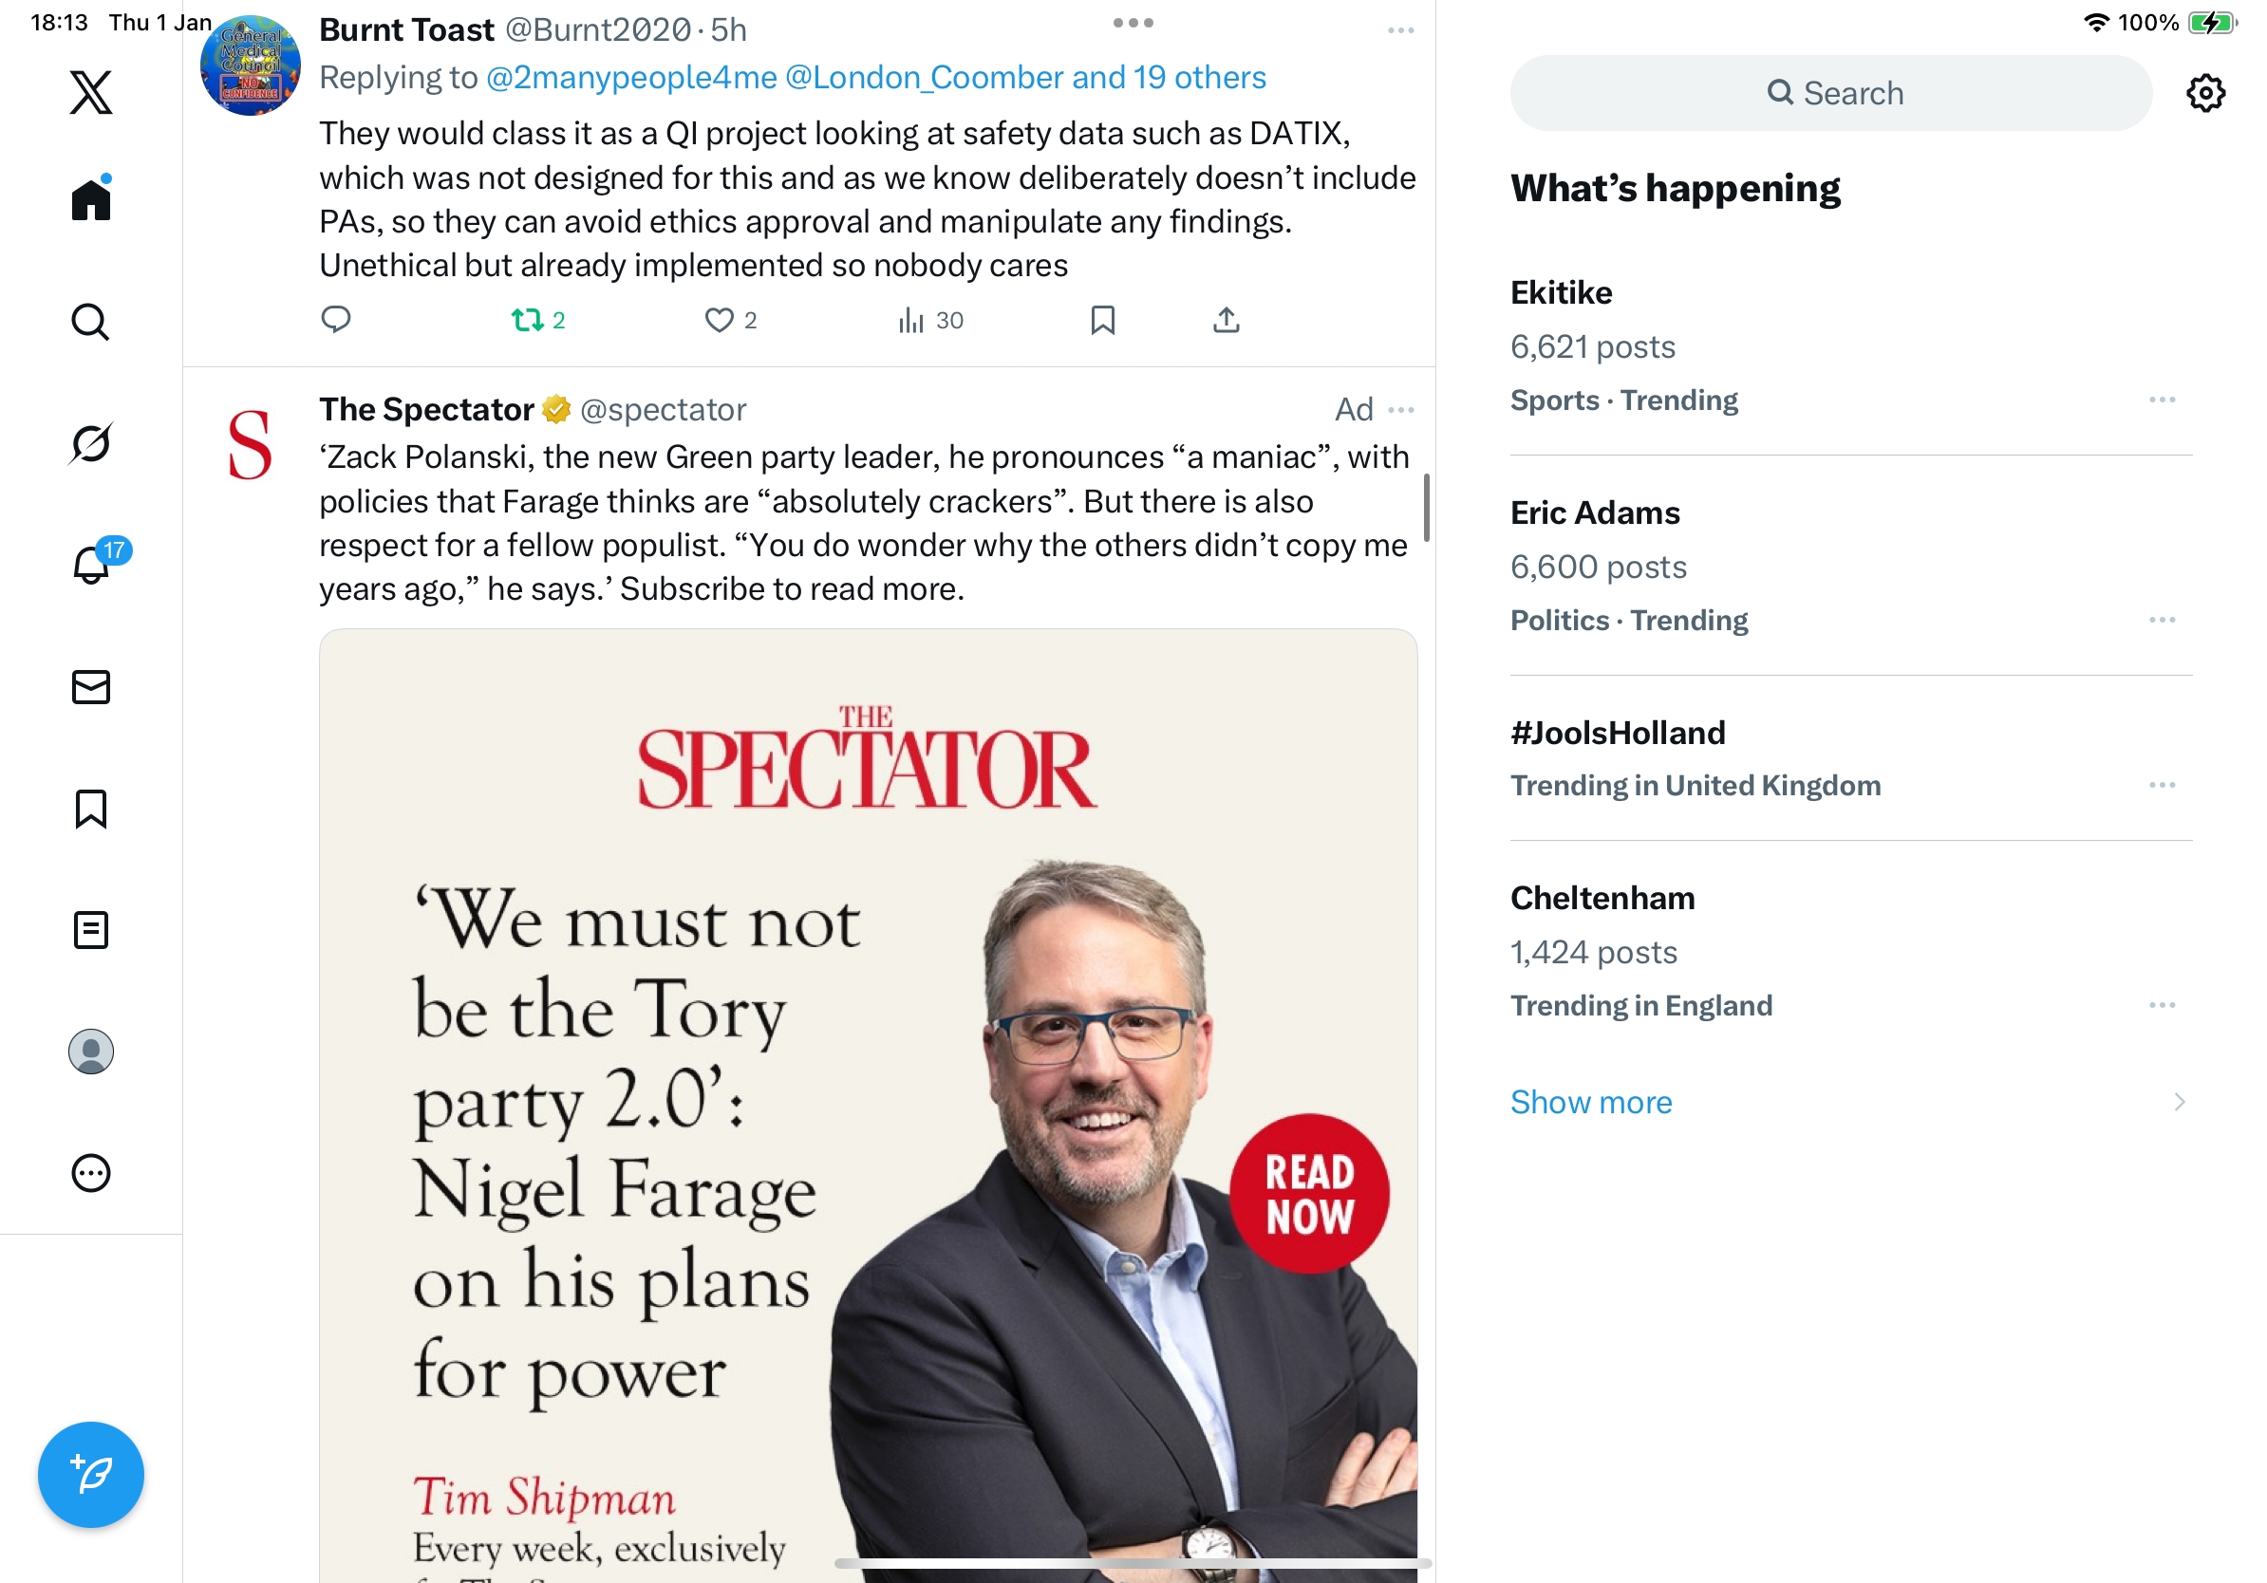
Task: Click the timeline vertical scrollbar
Action: (1426, 508)
